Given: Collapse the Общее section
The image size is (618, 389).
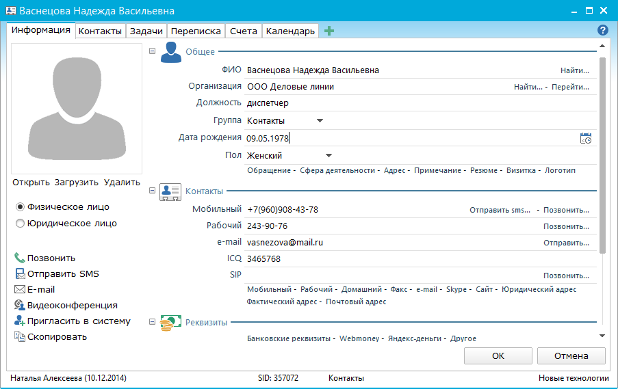Looking at the screenshot, I should [x=153, y=51].
